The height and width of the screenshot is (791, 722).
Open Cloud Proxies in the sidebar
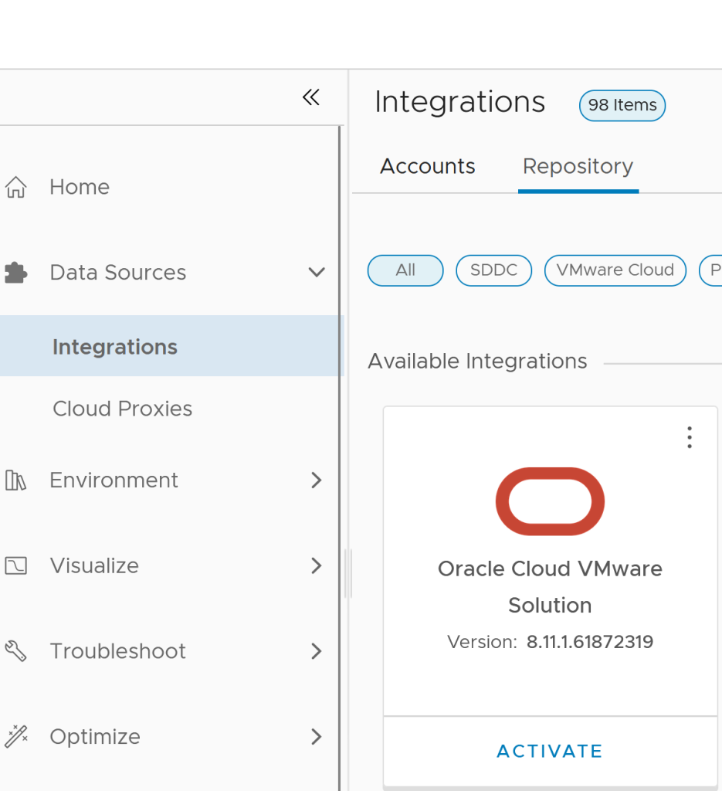click(x=123, y=409)
